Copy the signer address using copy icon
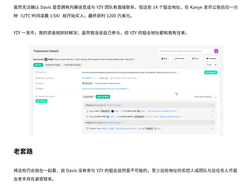Screen dimensions: 245x187 128,89
